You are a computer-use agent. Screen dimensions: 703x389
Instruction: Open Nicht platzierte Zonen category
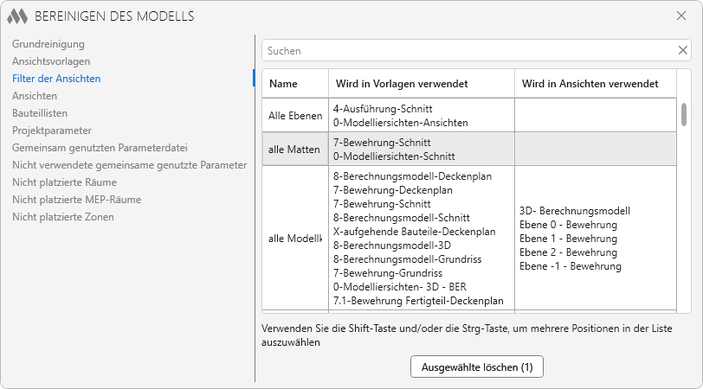[62, 217]
